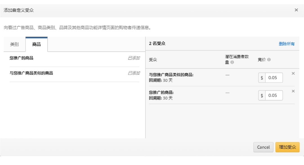This screenshot has width=304, height=165.
Task: Click the first audience's 0.05 bid input
Action: point(274,77)
